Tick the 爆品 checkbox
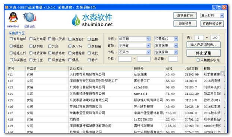Image resolution: width=232 pixels, height=137 pixels. [x=70, y=60]
